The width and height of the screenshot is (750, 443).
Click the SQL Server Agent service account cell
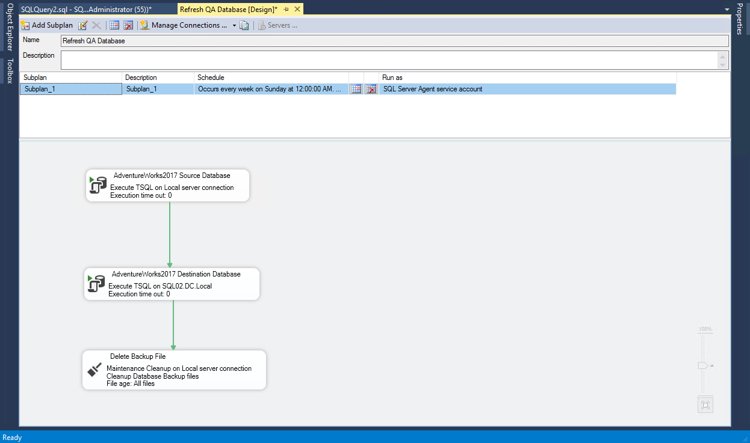point(528,89)
